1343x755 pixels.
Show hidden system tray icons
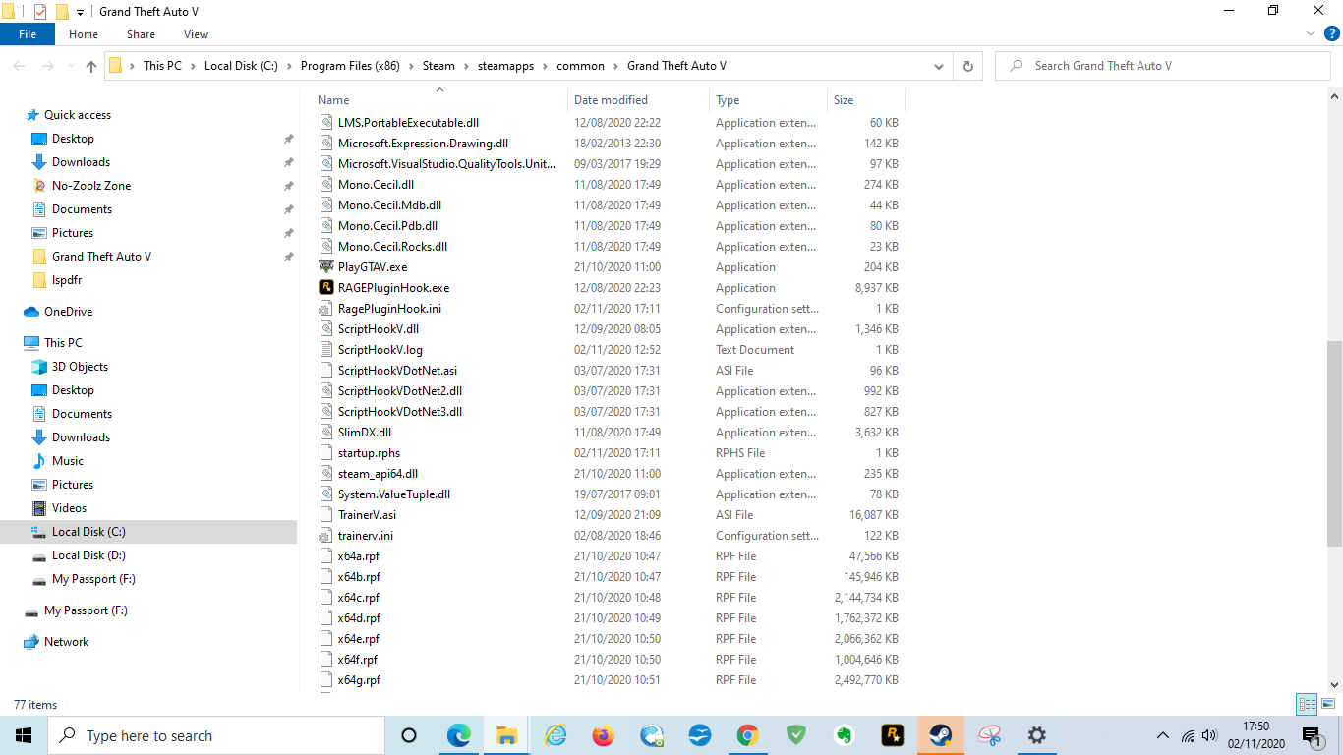(1162, 735)
